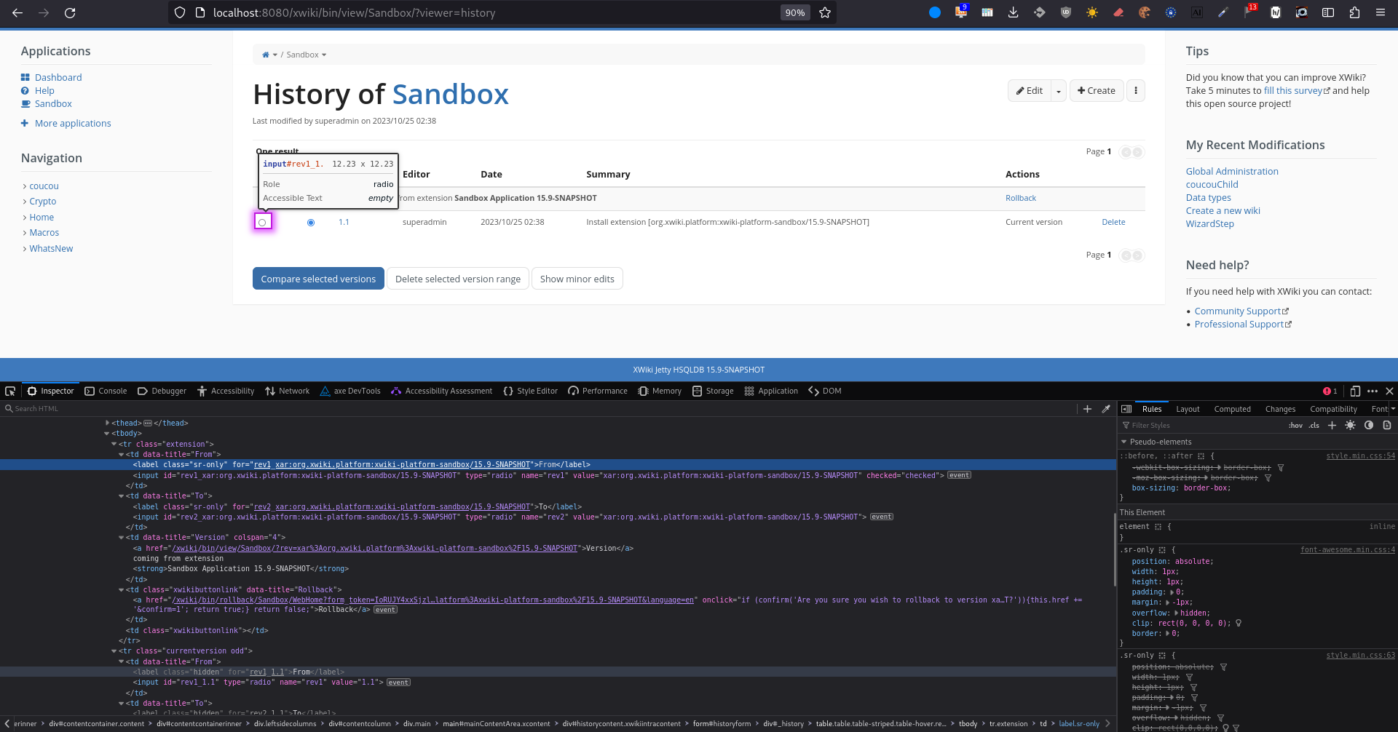
Task: Open the page more-actions kebab menu
Action: (x=1136, y=90)
